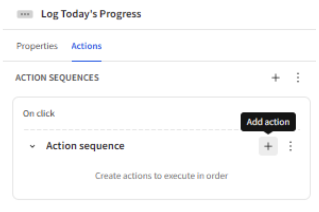Click the blue underline beneath Actions tab

coord(87,61)
